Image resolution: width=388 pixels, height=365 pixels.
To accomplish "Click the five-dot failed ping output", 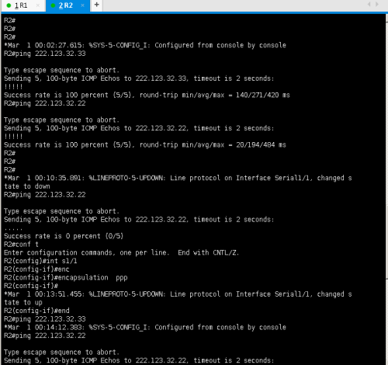I will coord(13,229).
